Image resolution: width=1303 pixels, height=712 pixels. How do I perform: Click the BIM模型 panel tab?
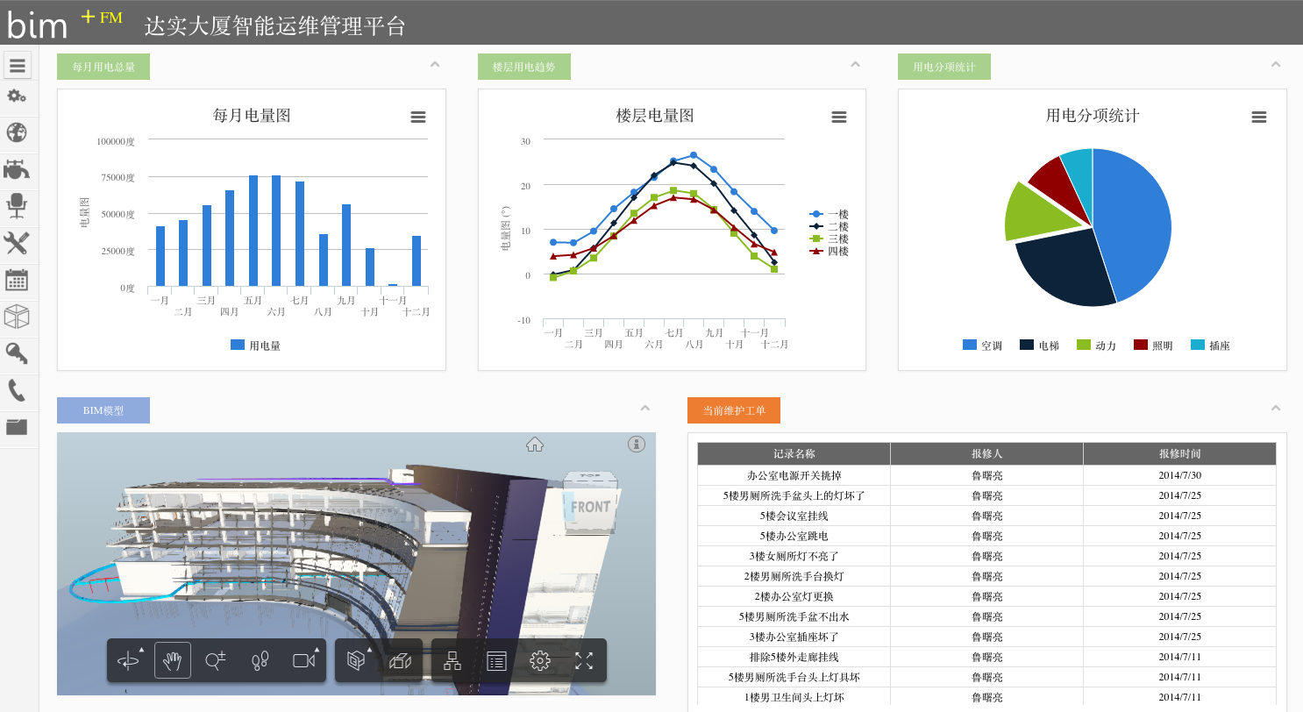pos(103,410)
